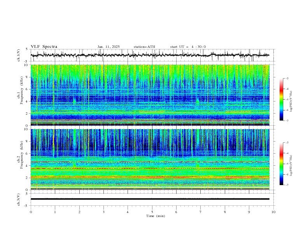
Task: Click the '-7' tick on lower colorbar
Action: pos(287,185)
